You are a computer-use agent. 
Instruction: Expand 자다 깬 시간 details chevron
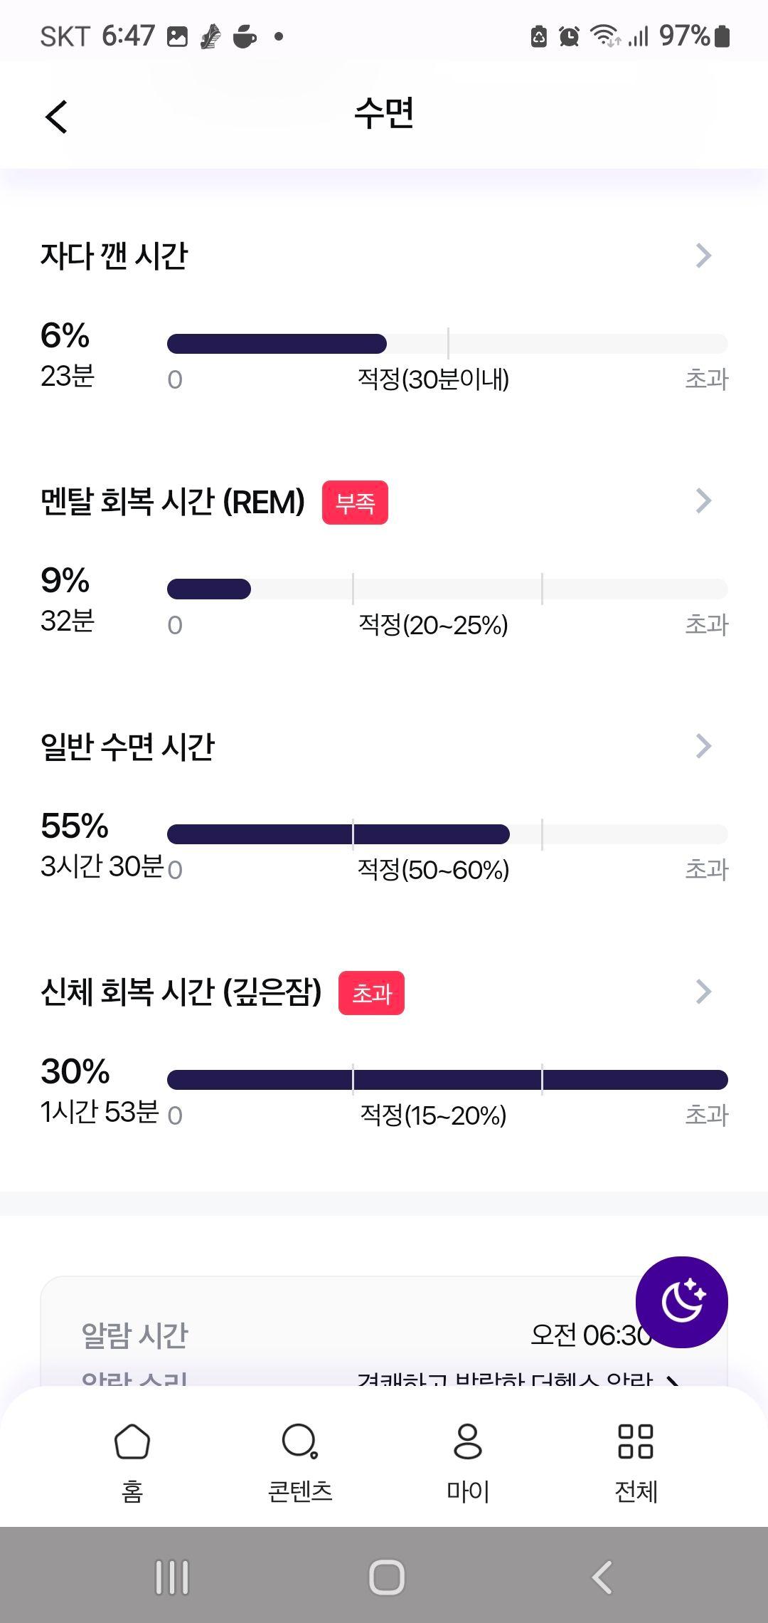tap(703, 256)
